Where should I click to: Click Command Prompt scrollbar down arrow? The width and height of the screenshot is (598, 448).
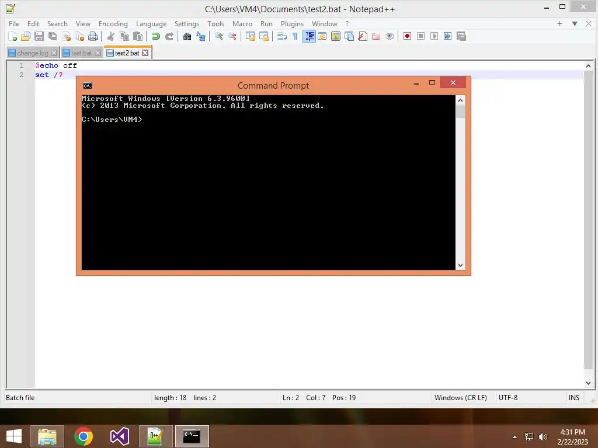tap(460, 265)
